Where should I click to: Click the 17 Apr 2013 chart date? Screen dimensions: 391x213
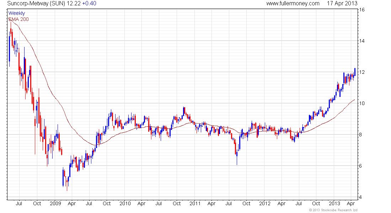coord(342,4)
